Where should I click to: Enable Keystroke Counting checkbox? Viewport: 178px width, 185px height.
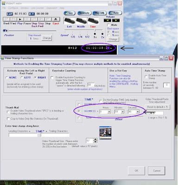52,78
